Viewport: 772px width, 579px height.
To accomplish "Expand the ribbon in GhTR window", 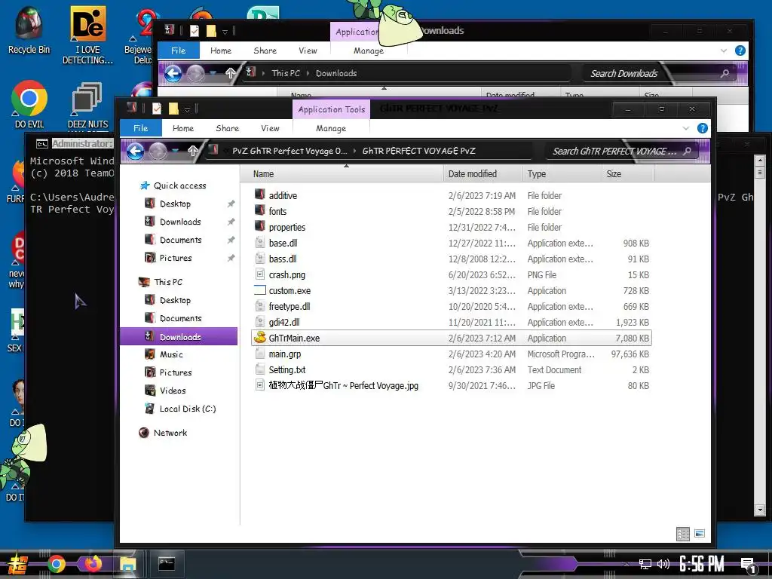I will [x=686, y=128].
